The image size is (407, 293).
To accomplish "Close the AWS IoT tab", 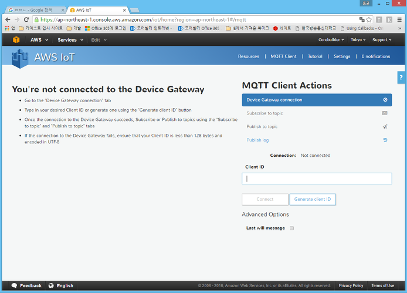I will pos(124,10).
